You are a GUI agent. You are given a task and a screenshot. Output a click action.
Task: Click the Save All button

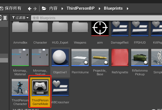click(x=11, y=8)
